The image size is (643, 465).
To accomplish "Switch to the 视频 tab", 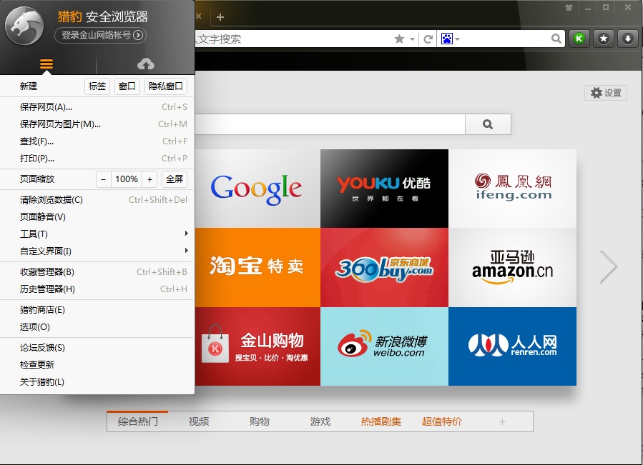I will pos(199,421).
